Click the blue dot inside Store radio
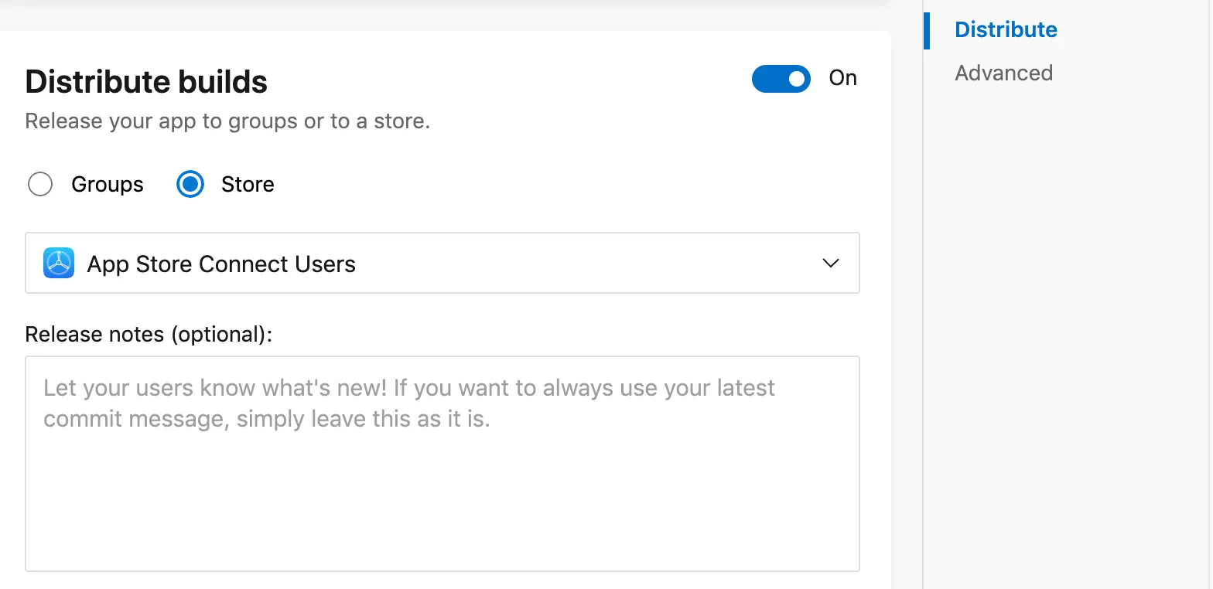Image resolution: width=1213 pixels, height=589 pixels. (190, 185)
